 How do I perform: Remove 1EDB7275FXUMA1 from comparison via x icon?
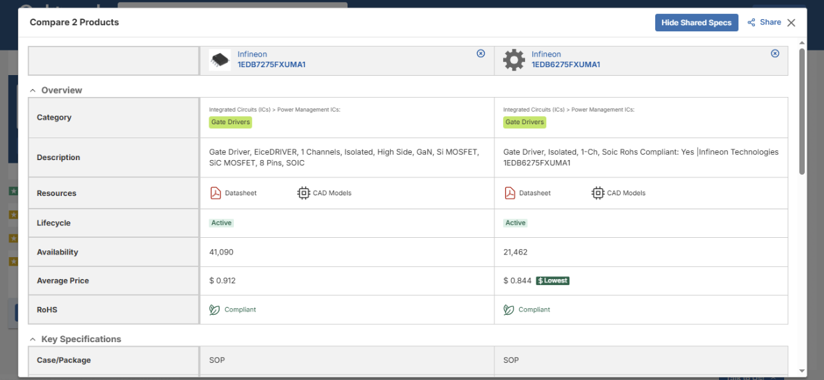pyautogui.click(x=481, y=54)
